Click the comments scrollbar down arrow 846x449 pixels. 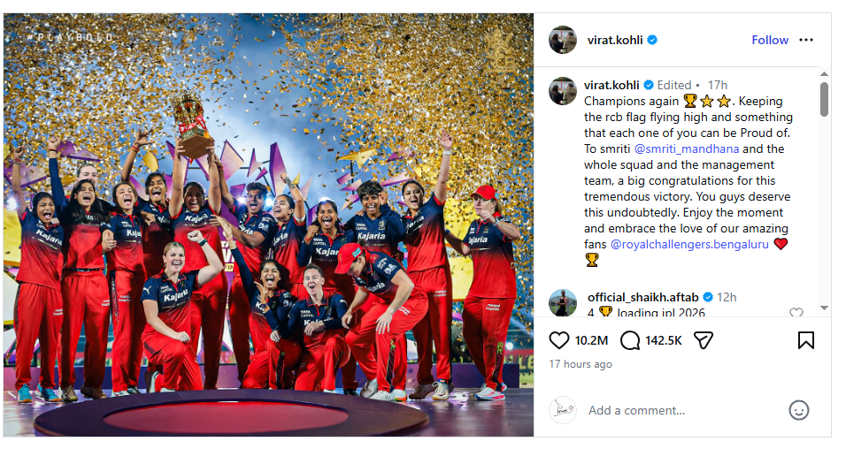(x=824, y=308)
